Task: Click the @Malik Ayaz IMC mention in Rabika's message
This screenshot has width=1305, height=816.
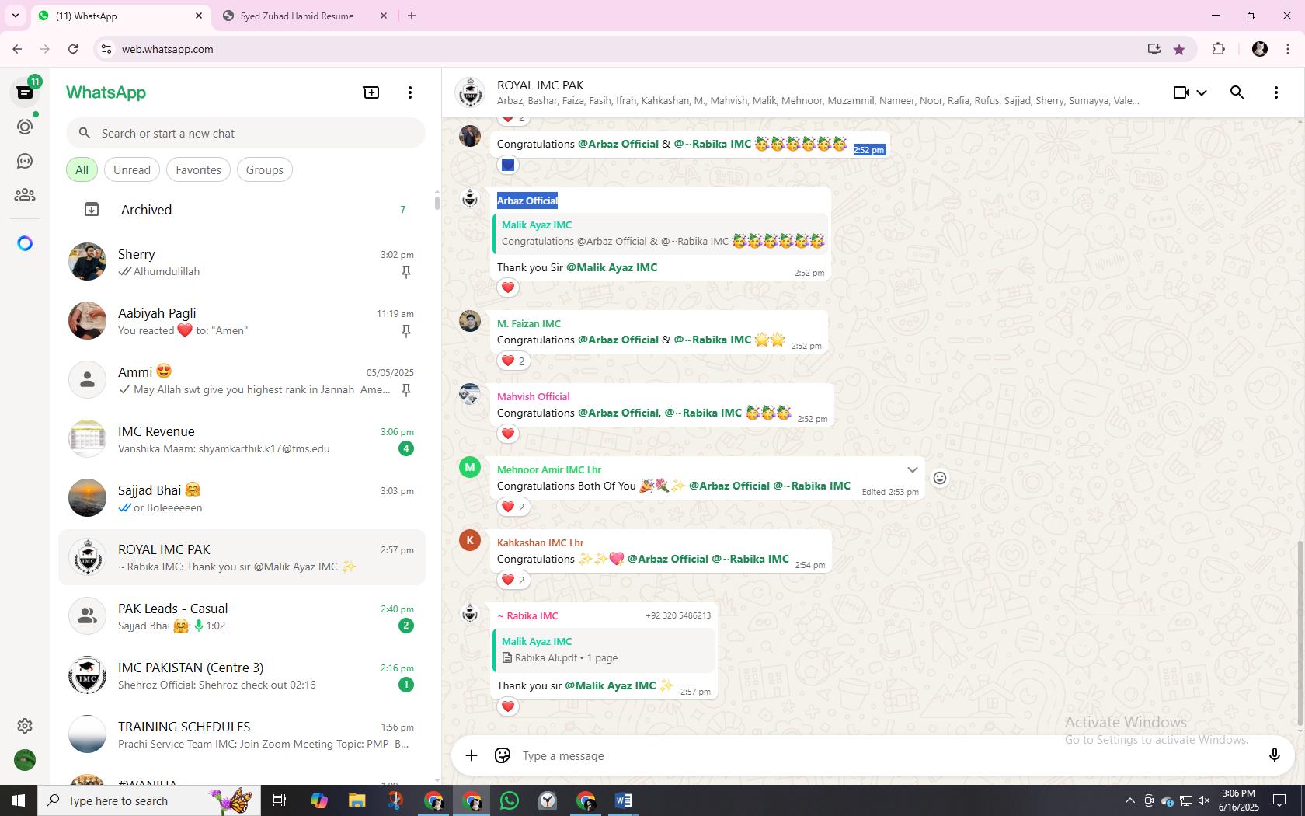Action: [611, 685]
